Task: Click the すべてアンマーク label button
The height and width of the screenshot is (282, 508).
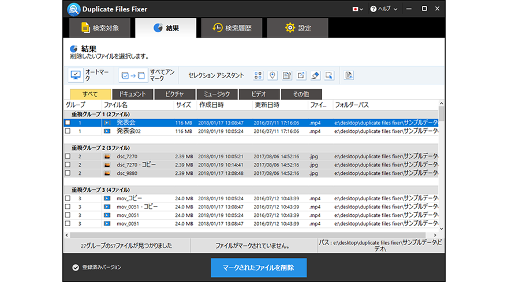Action: coord(162,75)
